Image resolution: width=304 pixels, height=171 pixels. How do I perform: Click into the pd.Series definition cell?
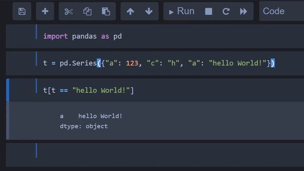pyautogui.click(x=155, y=63)
